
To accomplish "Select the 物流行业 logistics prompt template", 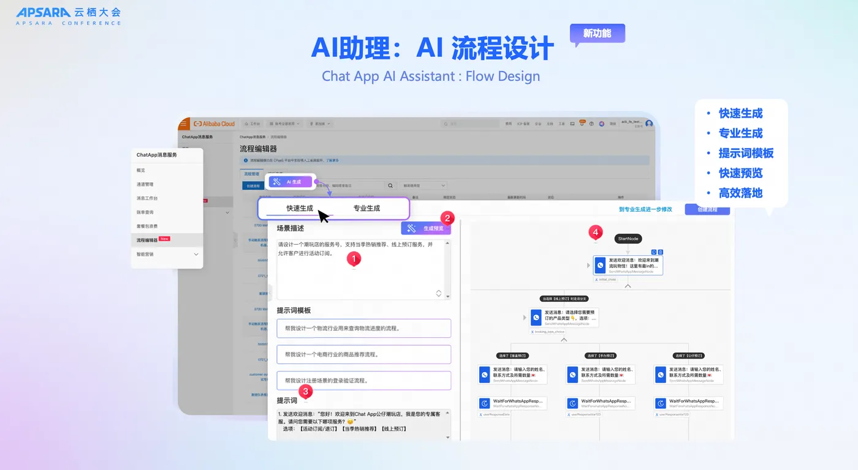I will coord(363,328).
